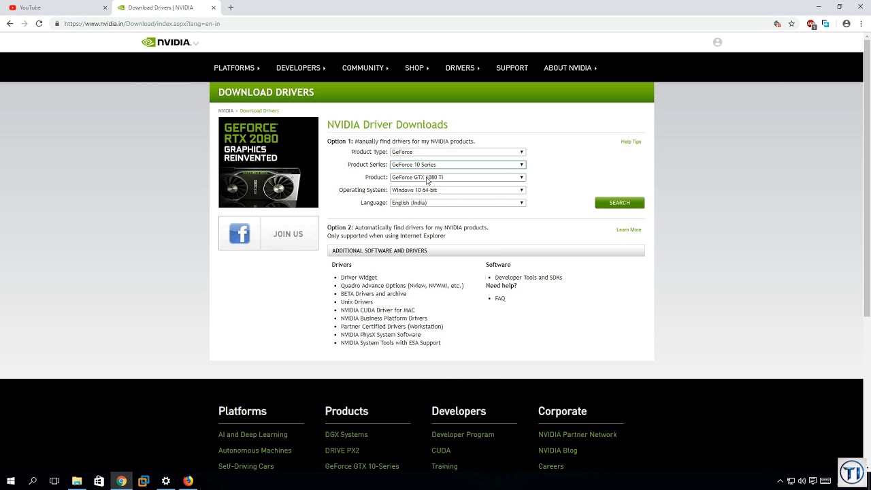Click the NVIDIA breadcrumb link
The image size is (871, 490).
pyautogui.click(x=226, y=111)
